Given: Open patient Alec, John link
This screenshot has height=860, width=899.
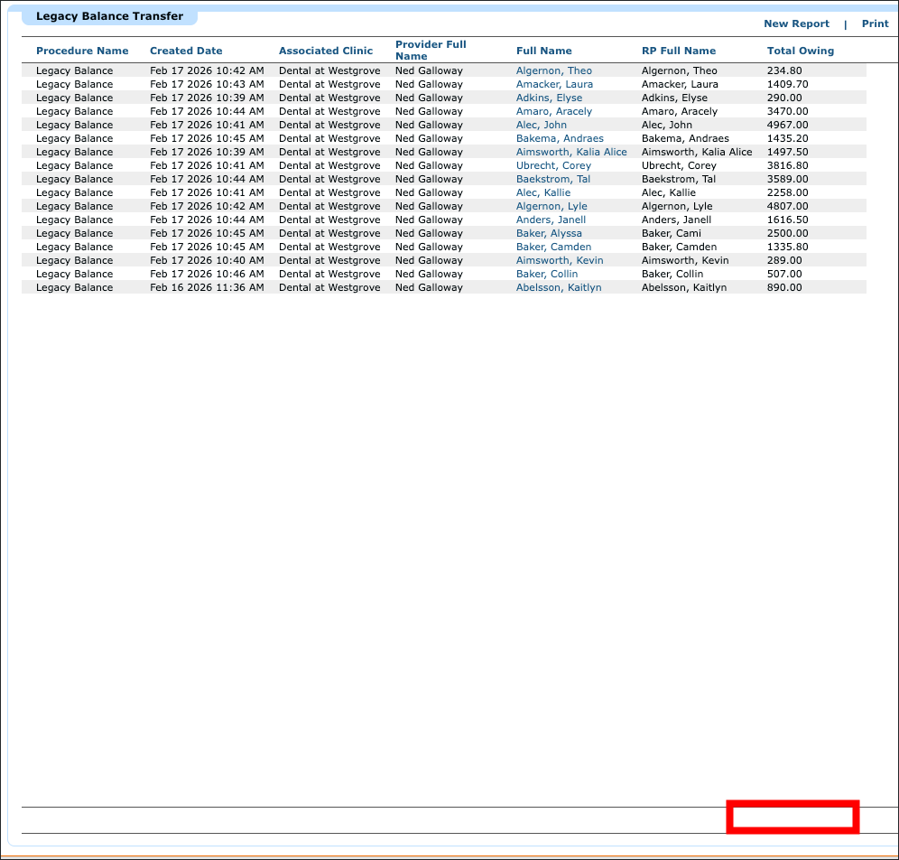Looking at the screenshot, I should pos(542,125).
